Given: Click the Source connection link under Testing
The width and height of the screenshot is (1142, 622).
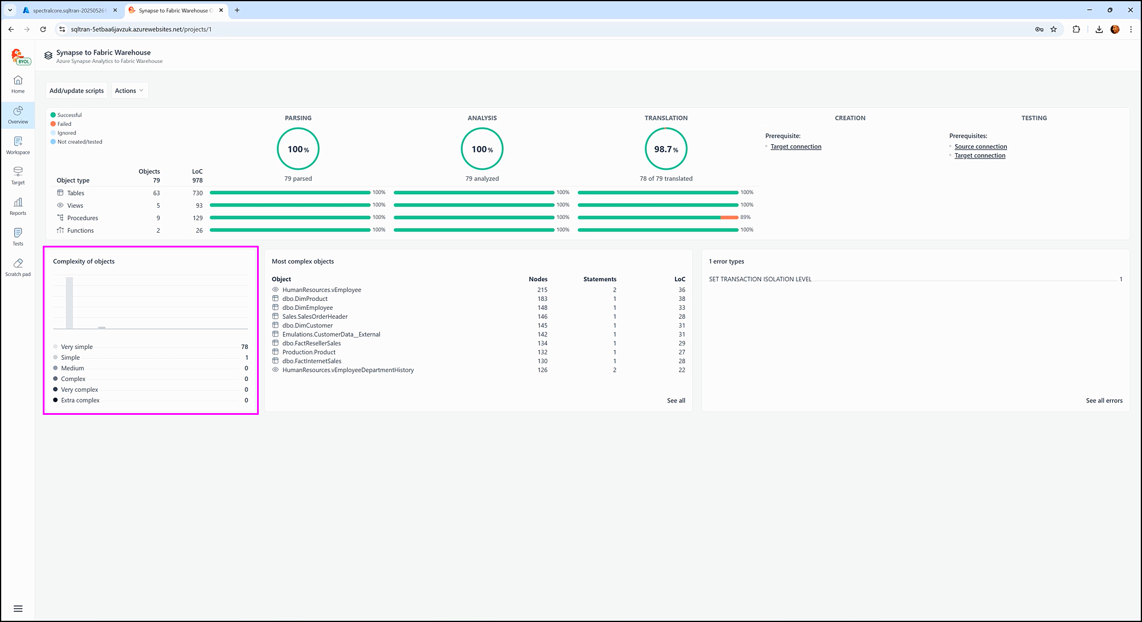Looking at the screenshot, I should tap(980, 147).
